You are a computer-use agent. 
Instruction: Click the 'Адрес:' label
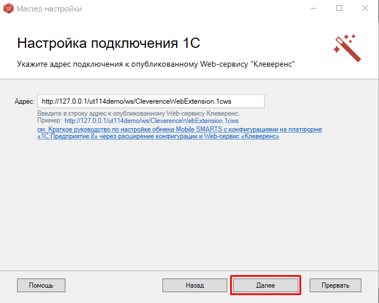24,101
